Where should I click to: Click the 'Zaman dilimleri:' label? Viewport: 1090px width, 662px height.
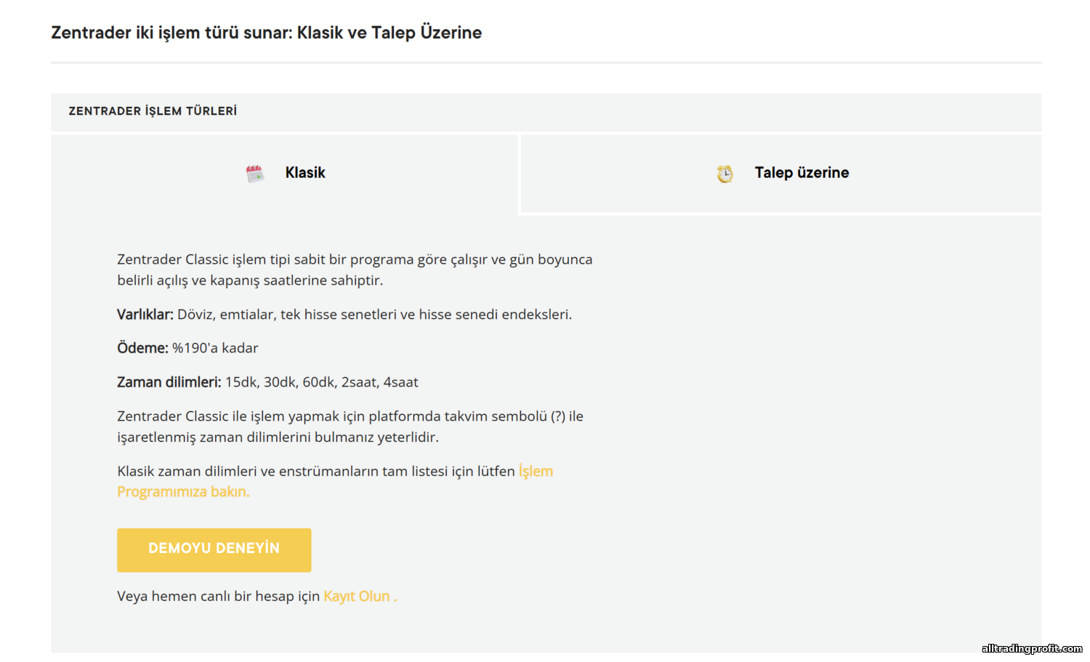tap(169, 382)
